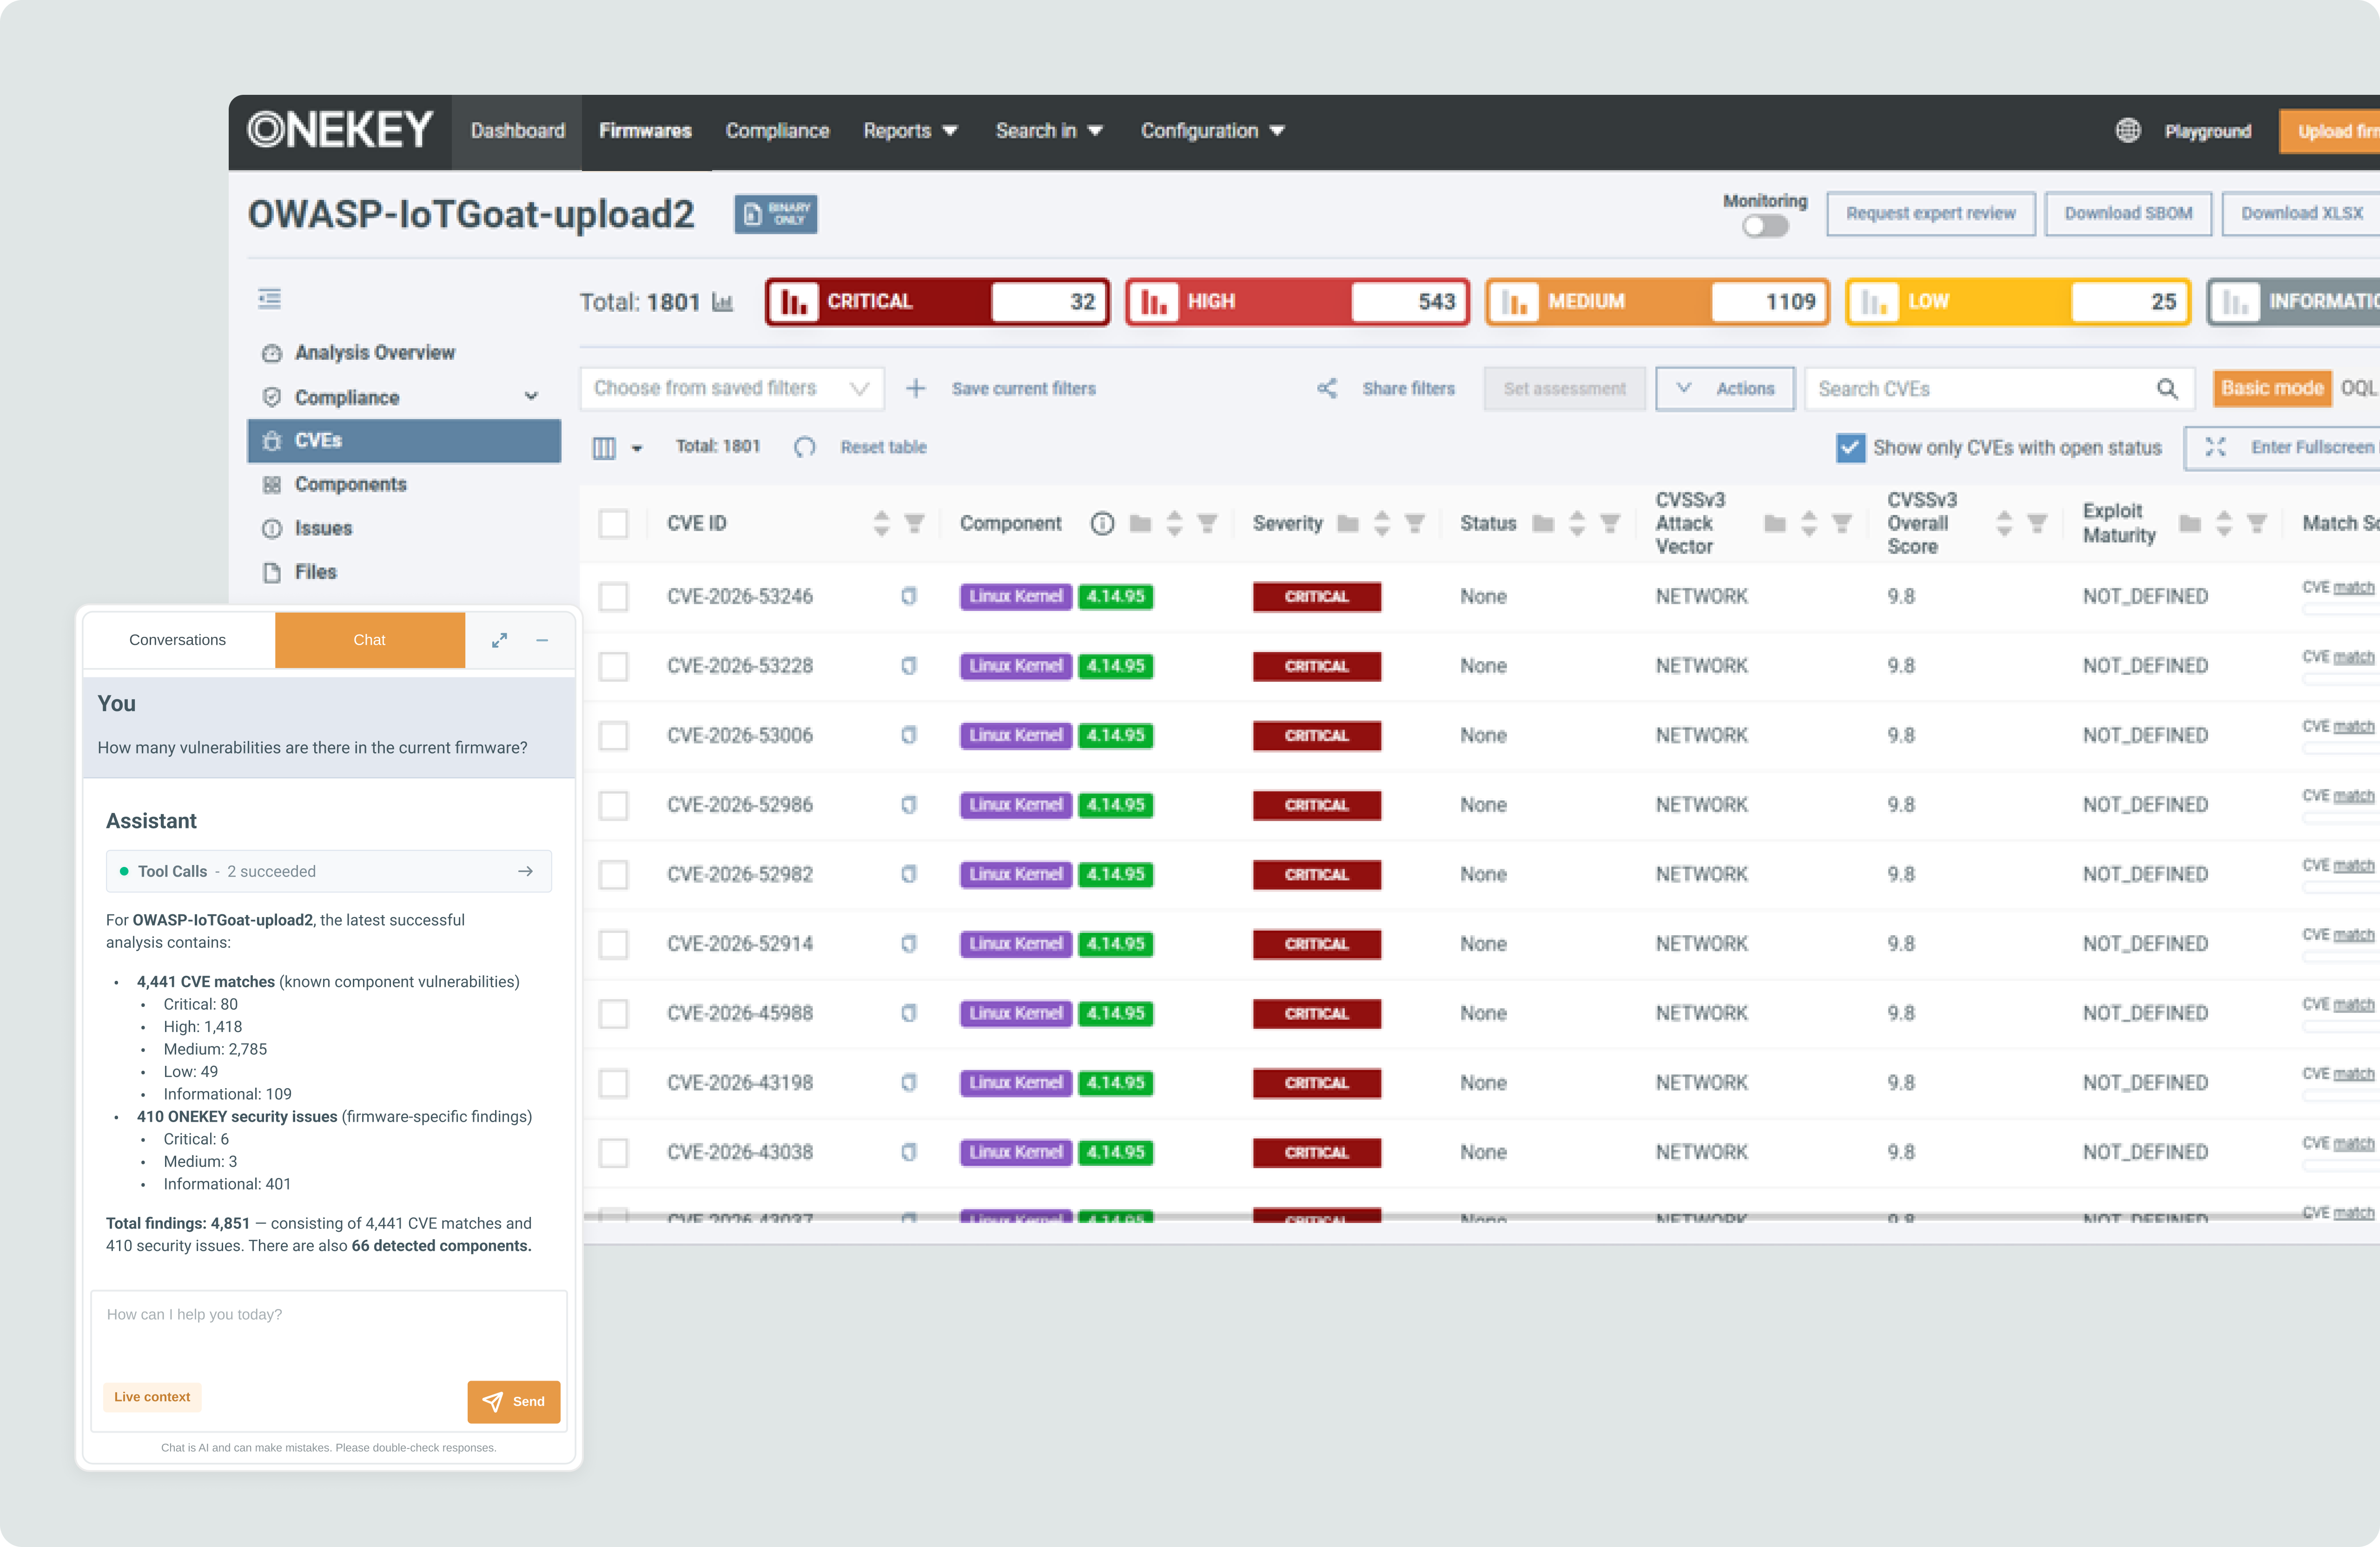Check the select-all header checkbox
Image resolution: width=2380 pixels, height=1547 pixels.
point(613,523)
